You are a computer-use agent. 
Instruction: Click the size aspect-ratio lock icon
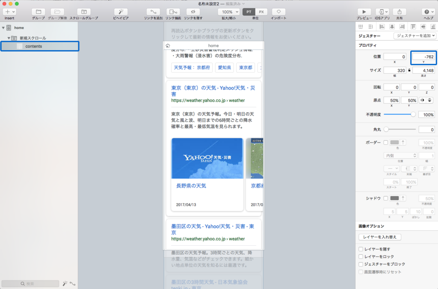pos(409,70)
